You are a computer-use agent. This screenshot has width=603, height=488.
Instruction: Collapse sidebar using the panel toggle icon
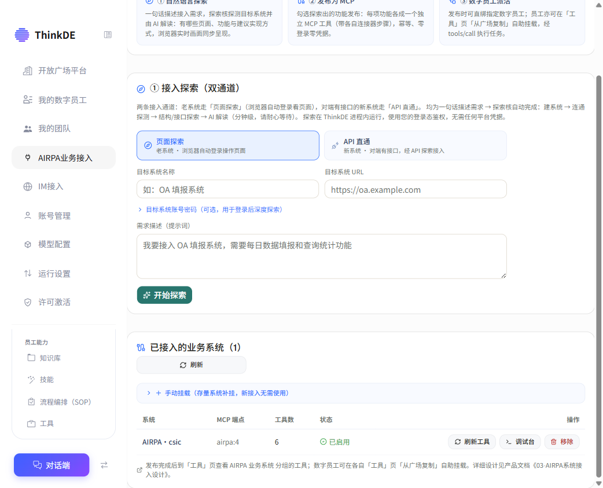[108, 35]
